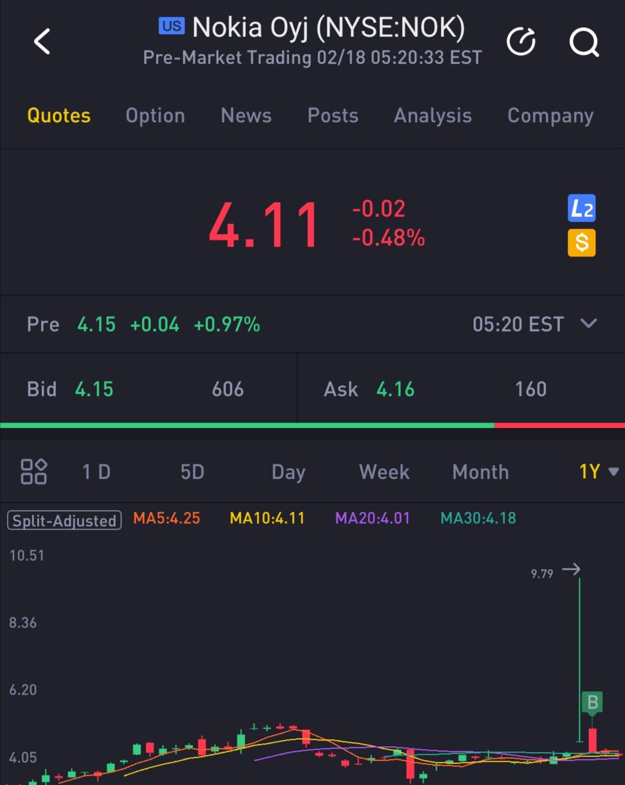The height and width of the screenshot is (785, 625).
Task: Click the US market flag badge
Action: [171, 26]
